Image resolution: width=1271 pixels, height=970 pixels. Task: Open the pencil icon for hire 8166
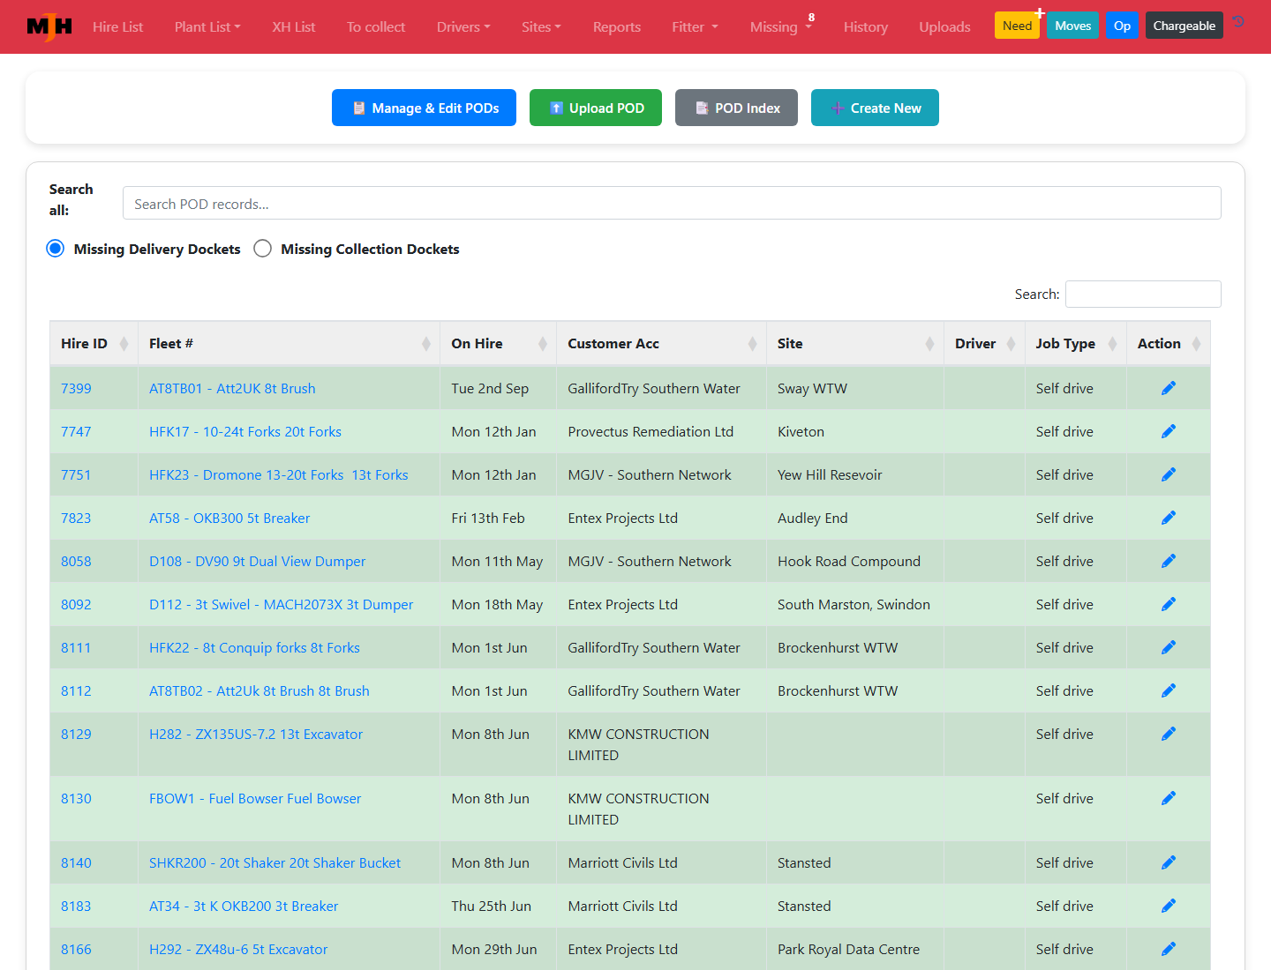[x=1169, y=949]
